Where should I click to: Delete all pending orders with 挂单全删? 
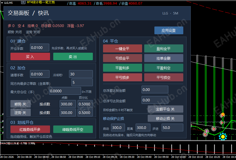click(163, 58)
